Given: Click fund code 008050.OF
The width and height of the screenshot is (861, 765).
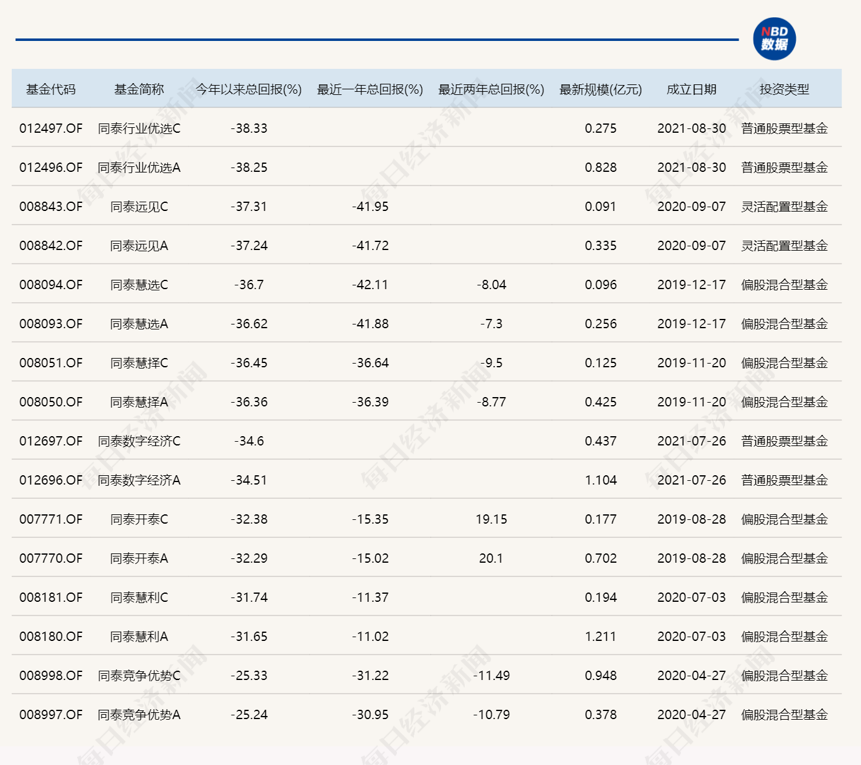Looking at the screenshot, I should coord(51,402).
